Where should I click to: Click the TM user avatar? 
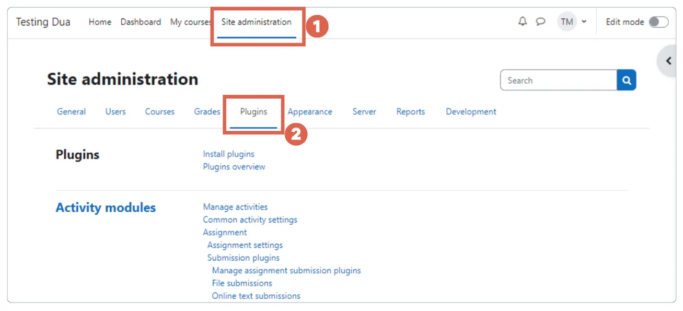pyautogui.click(x=566, y=21)
